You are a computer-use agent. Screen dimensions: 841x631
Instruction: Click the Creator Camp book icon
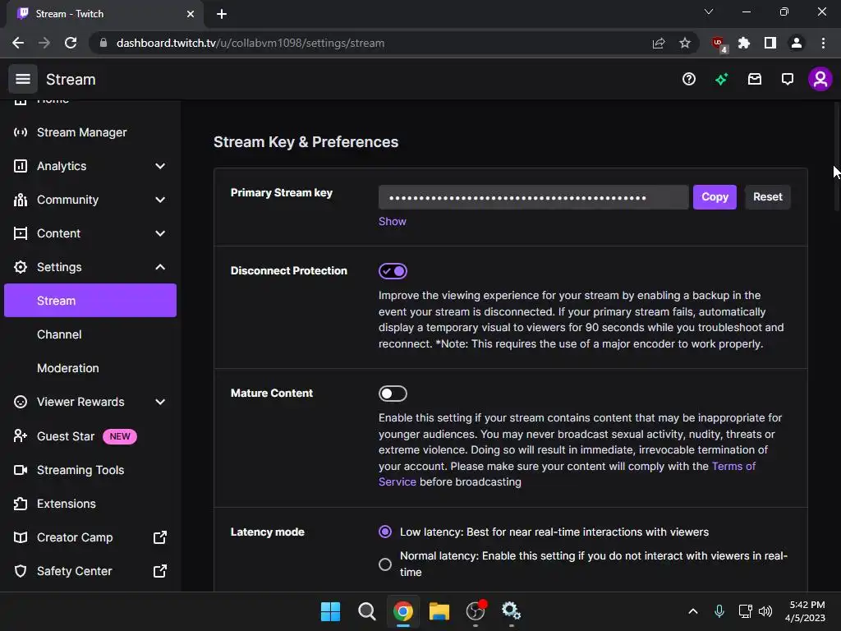pos(21,537)
